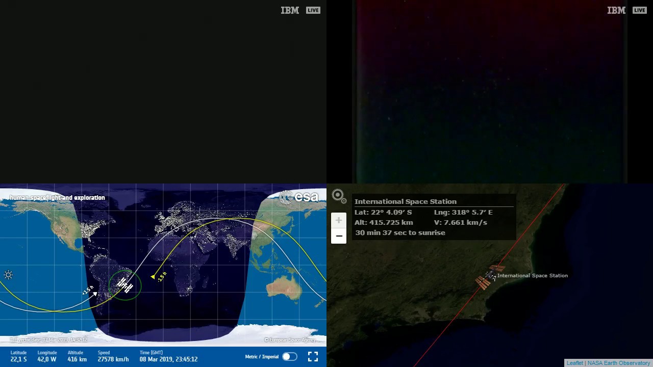
Task: Click the GMT time 08 Mar 2019, 23:45:12
Action: pyautogui.click(x=168, y=359)
